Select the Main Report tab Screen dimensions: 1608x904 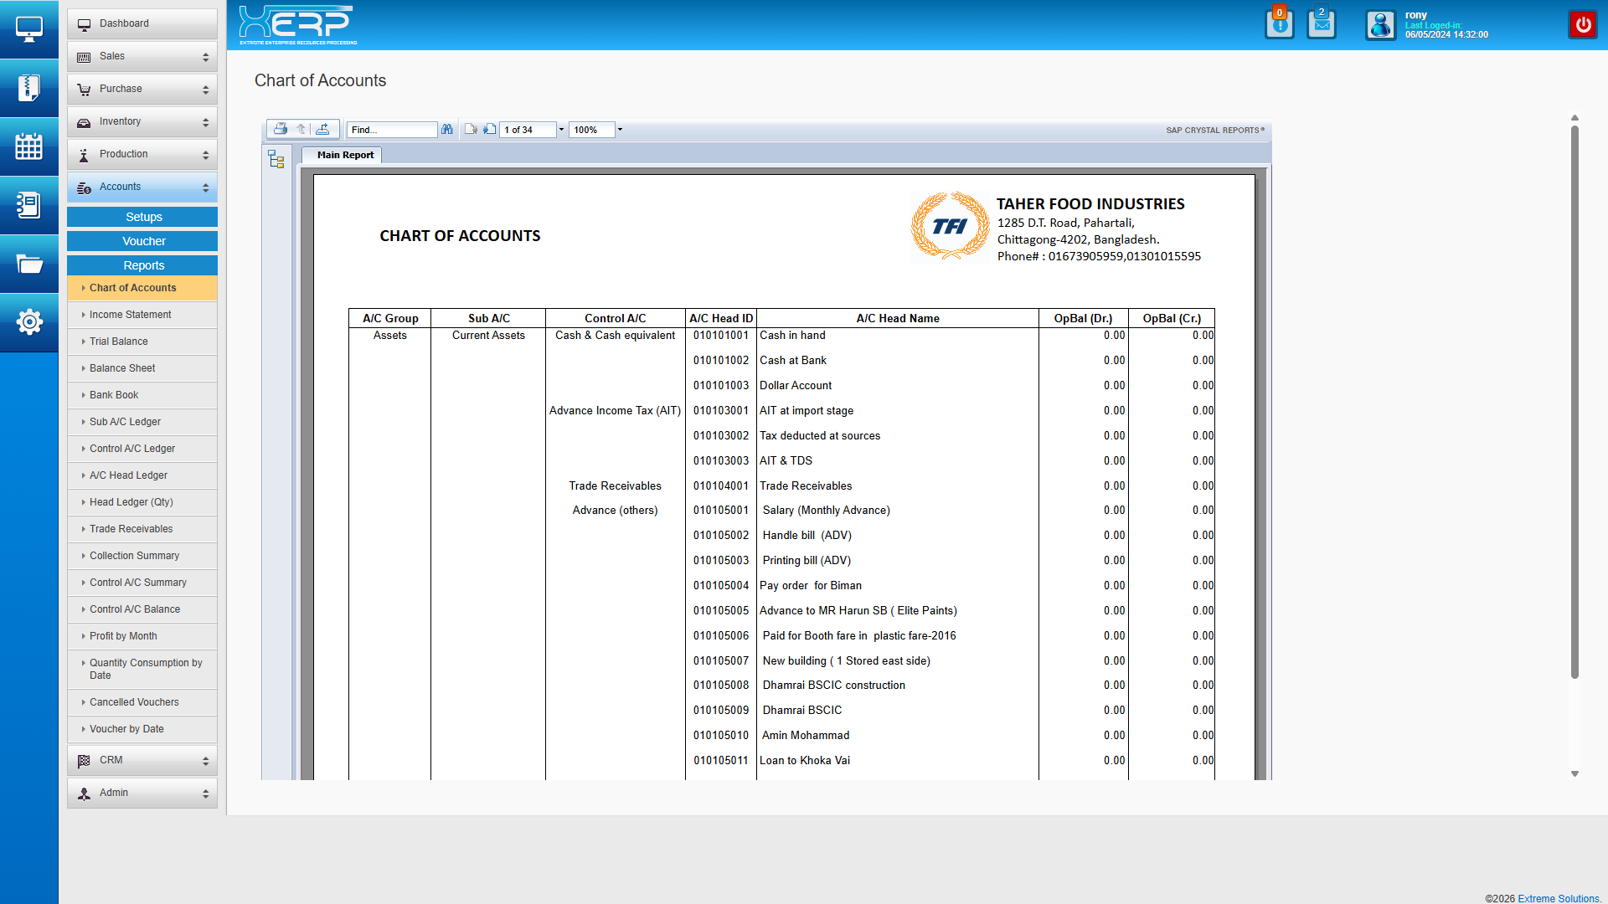coord(345,155)
